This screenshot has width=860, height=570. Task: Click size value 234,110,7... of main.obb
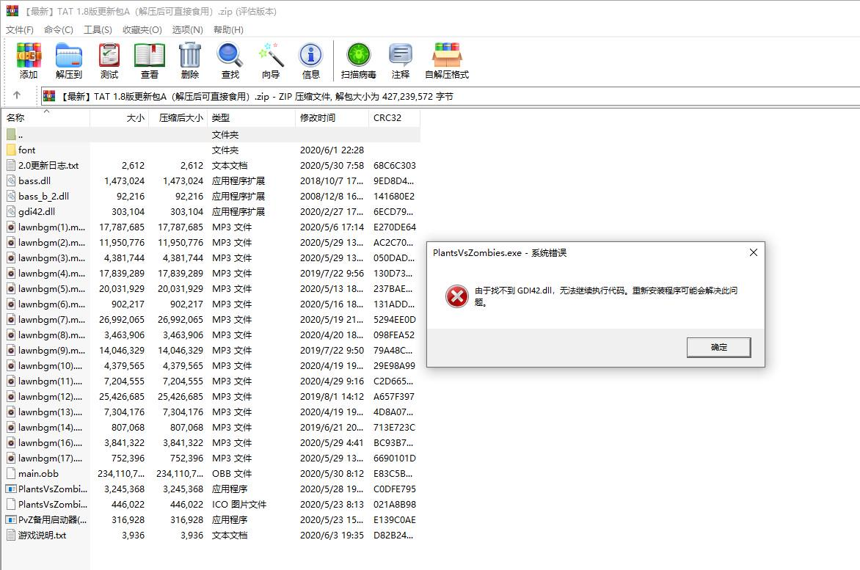pos(121,473)
